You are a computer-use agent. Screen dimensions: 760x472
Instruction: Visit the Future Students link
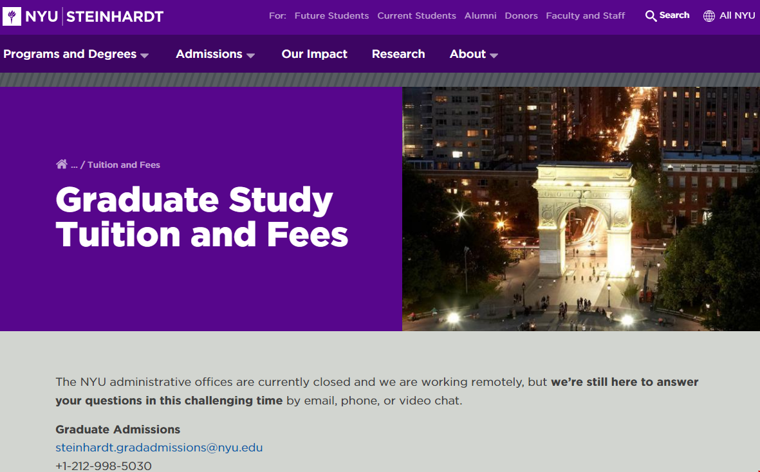point(331,15)
